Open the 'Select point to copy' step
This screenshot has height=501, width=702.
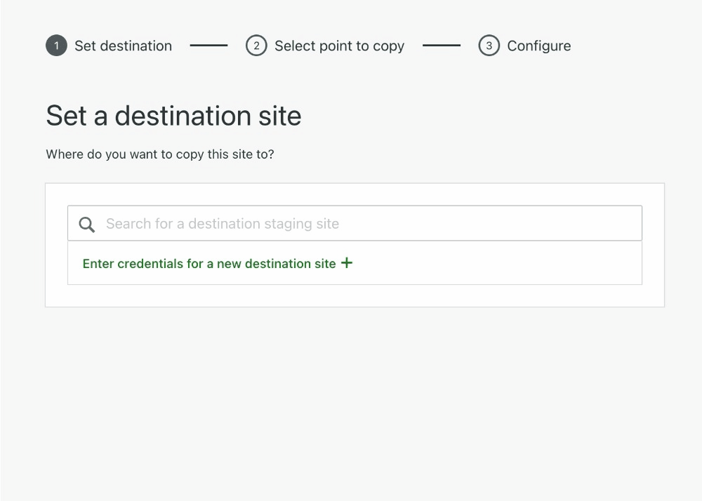pos(340,46)
